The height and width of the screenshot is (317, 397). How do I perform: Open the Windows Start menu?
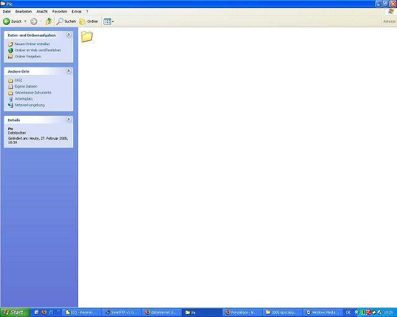pos(15,313)
